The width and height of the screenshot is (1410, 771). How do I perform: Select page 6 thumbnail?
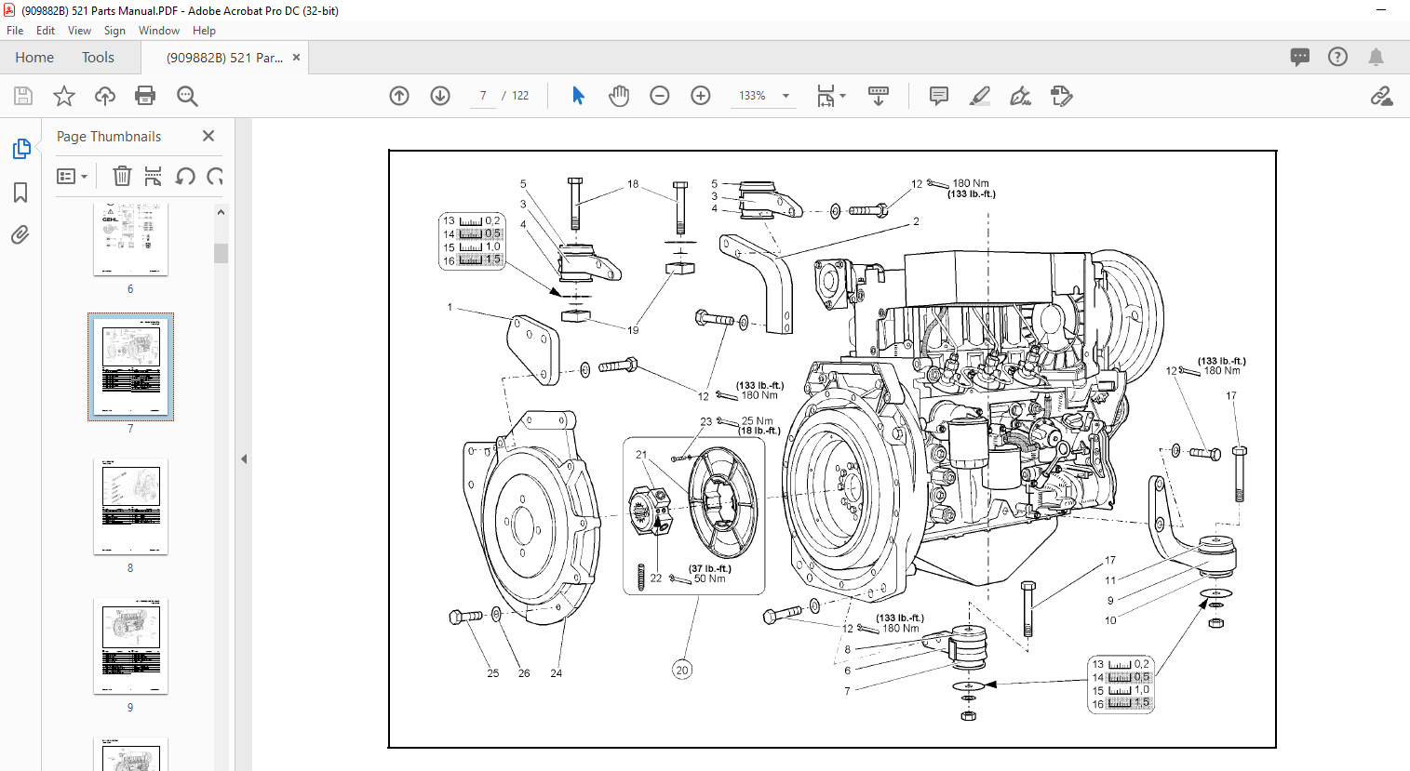pos(130,239)
